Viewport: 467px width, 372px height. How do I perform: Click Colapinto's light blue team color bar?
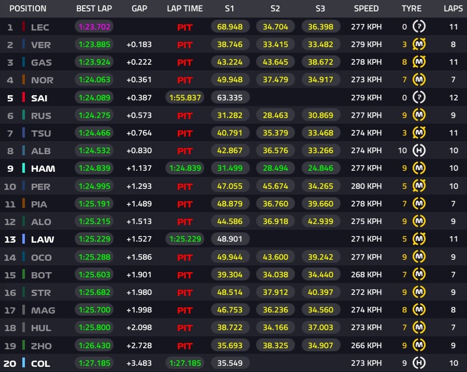click(x=23, y=363)
